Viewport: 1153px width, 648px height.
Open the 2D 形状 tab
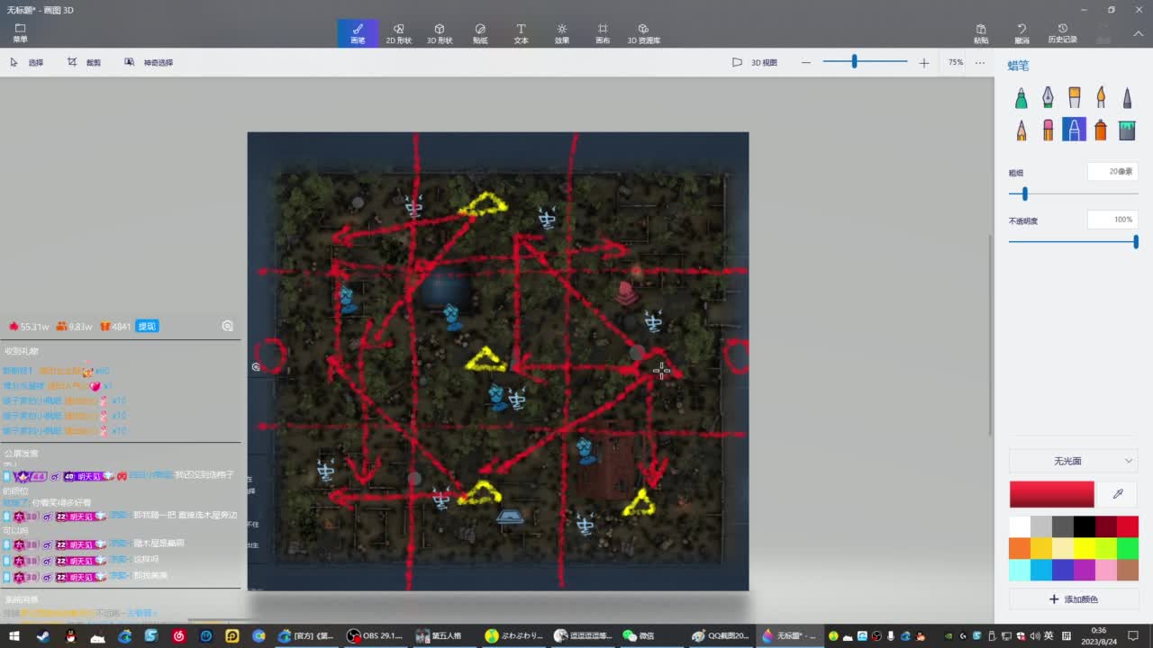[x=399, y=33]
